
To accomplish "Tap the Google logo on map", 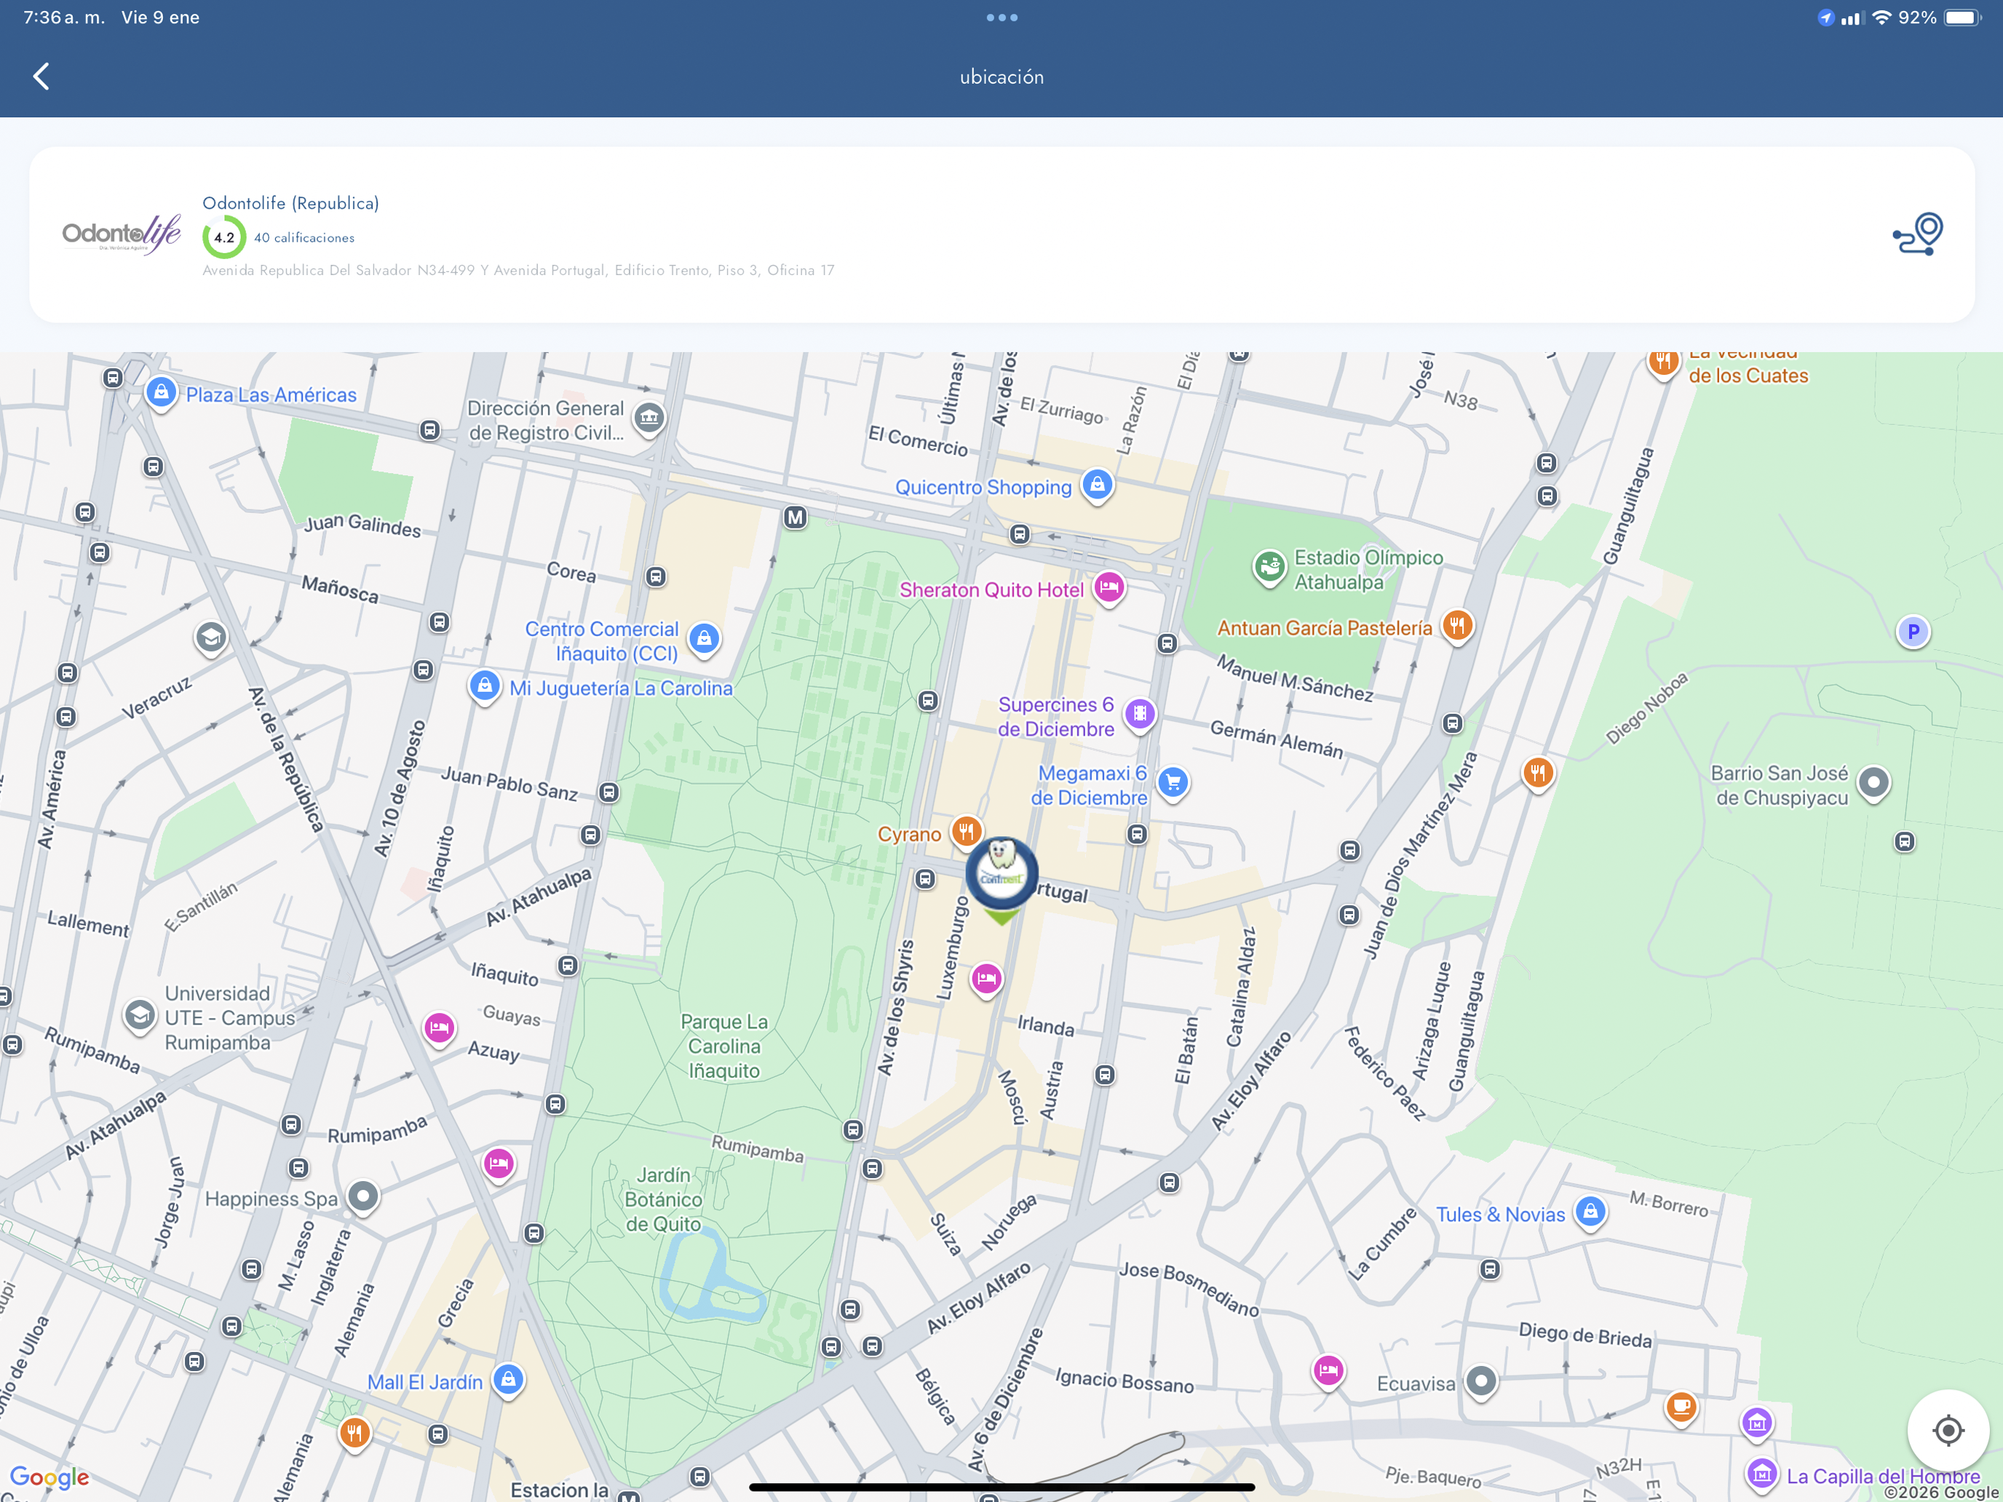I will [x=49, y=1477].
